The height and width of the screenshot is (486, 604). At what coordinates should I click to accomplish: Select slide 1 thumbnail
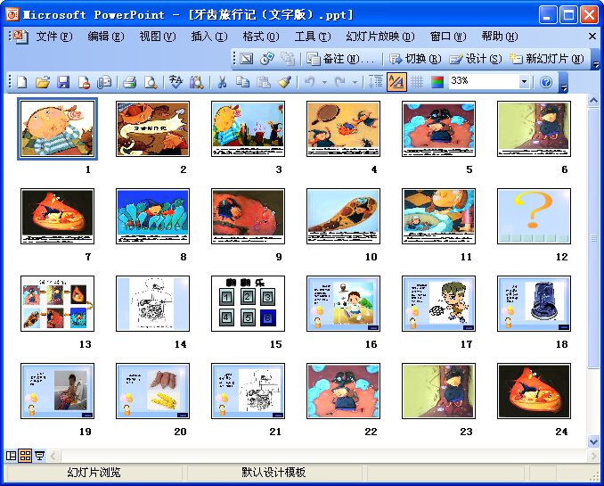pyautogui.click(x=57, y=128)
